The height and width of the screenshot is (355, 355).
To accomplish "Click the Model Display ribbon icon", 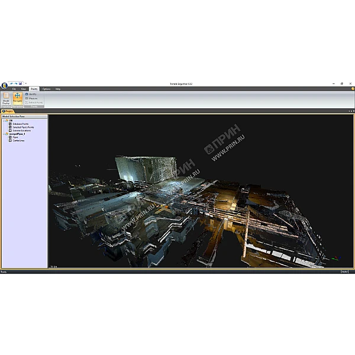I will click(x=6, y=98).
